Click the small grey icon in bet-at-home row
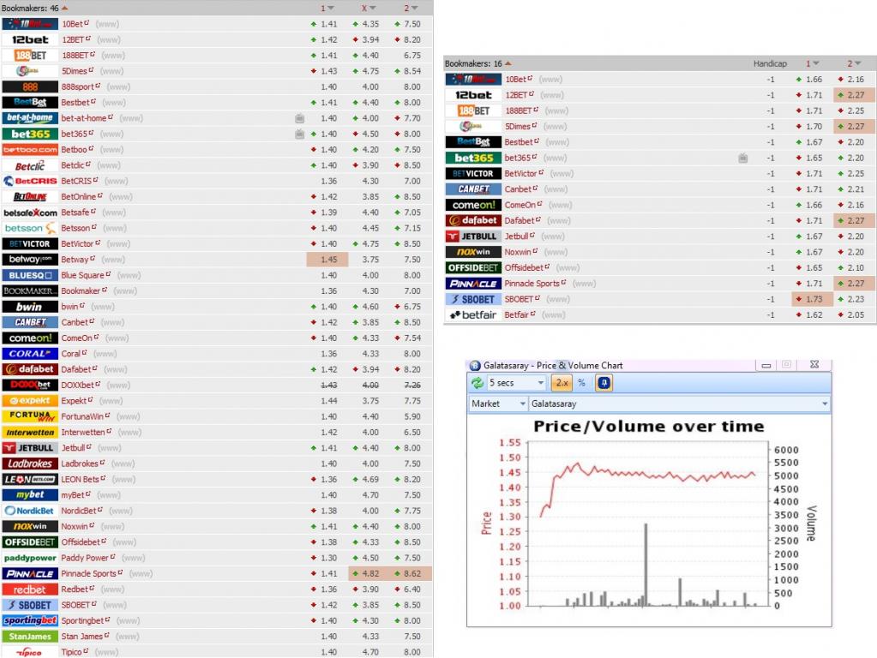The height and width of the screenshot is (658, 877). (x=300, y=118)
